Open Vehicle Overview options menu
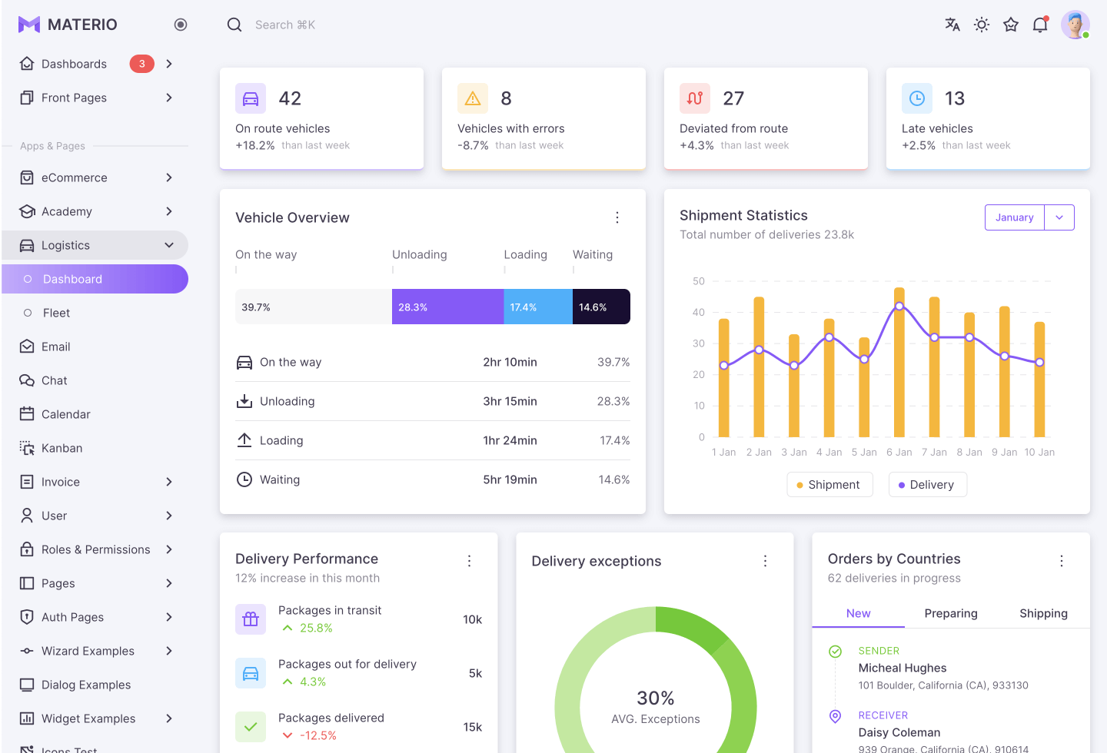This screenshot has width=1107, height=753. click(617, 217)
